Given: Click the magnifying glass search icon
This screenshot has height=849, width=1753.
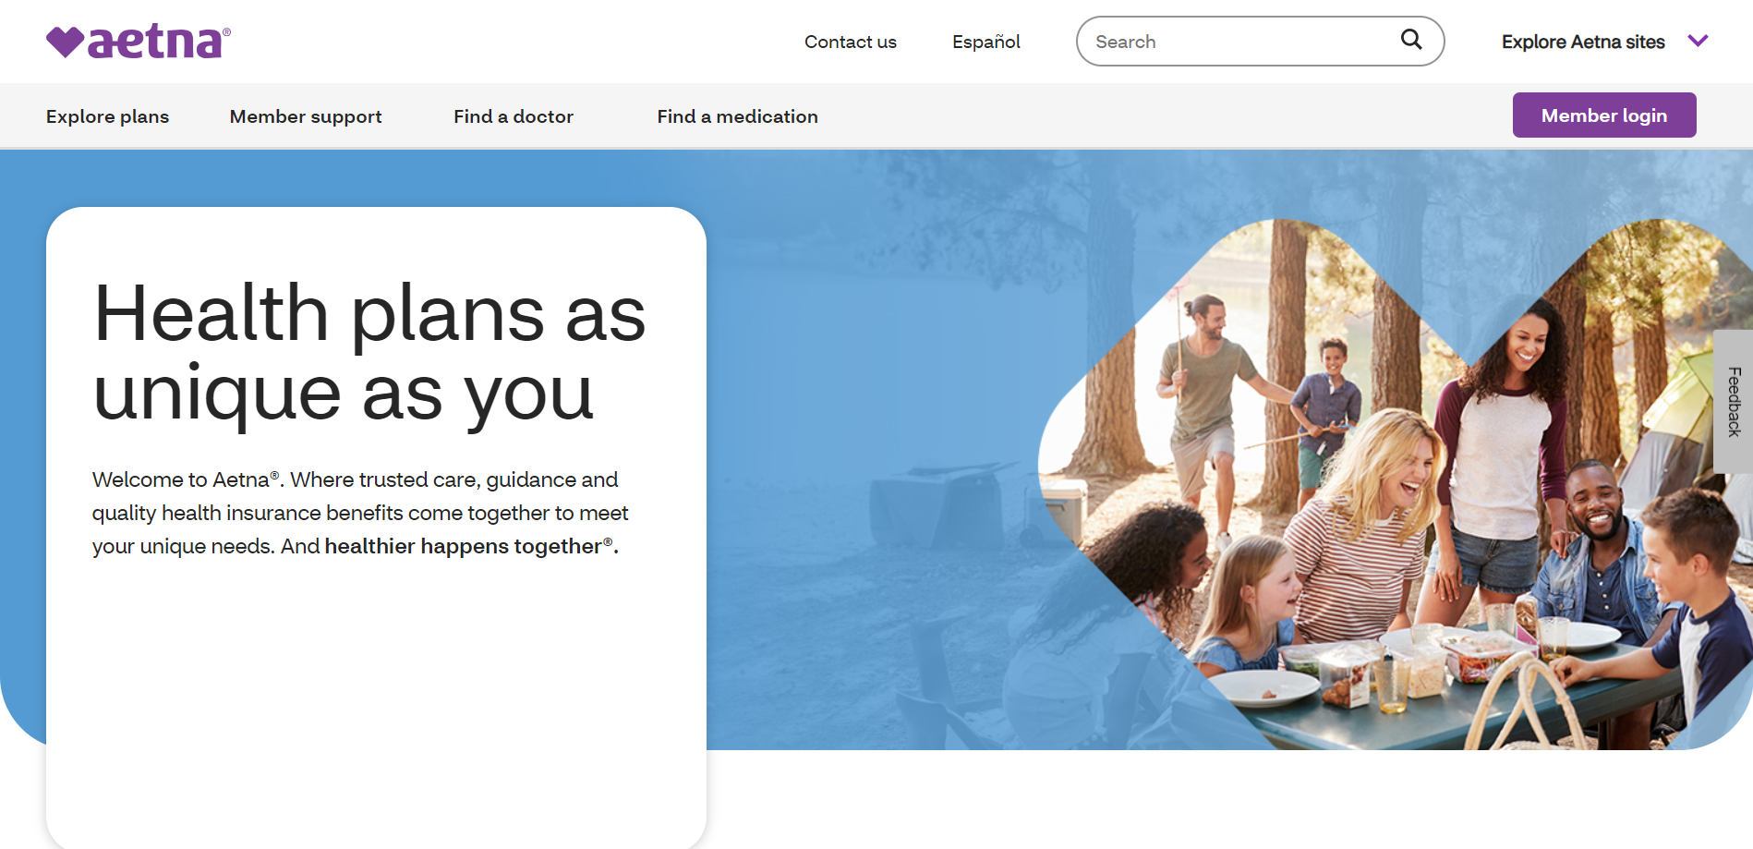Looking at the screenshot, I should click(1410, 40).
